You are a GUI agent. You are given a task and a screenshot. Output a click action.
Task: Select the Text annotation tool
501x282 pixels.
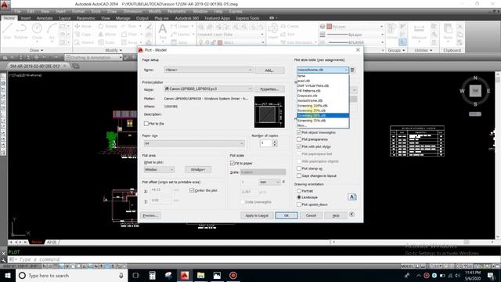click(x=163, y=31)
